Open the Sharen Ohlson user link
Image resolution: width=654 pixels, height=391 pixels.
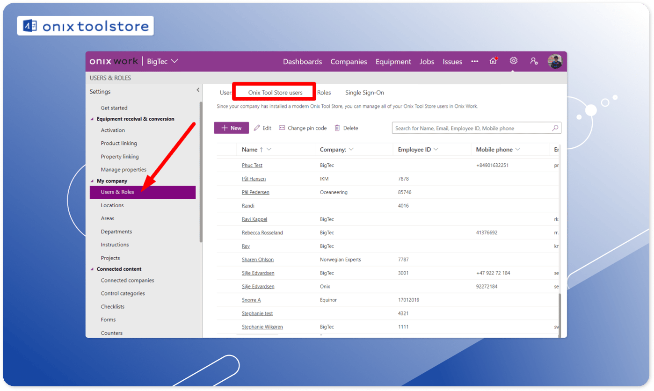pyautogui.click(x=258, y=260)
